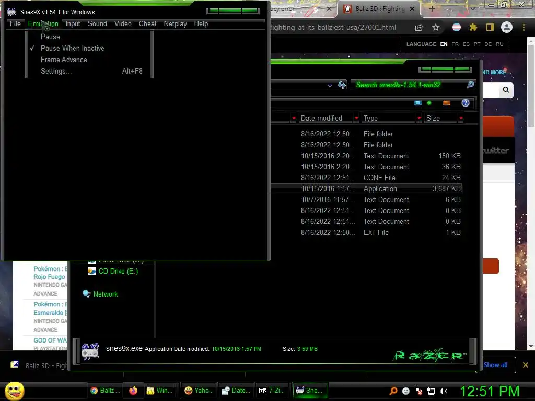Image resolution: width=535 pixels, height=401 pixels.
Task: Click tray network icon
Action: point(431,391)
